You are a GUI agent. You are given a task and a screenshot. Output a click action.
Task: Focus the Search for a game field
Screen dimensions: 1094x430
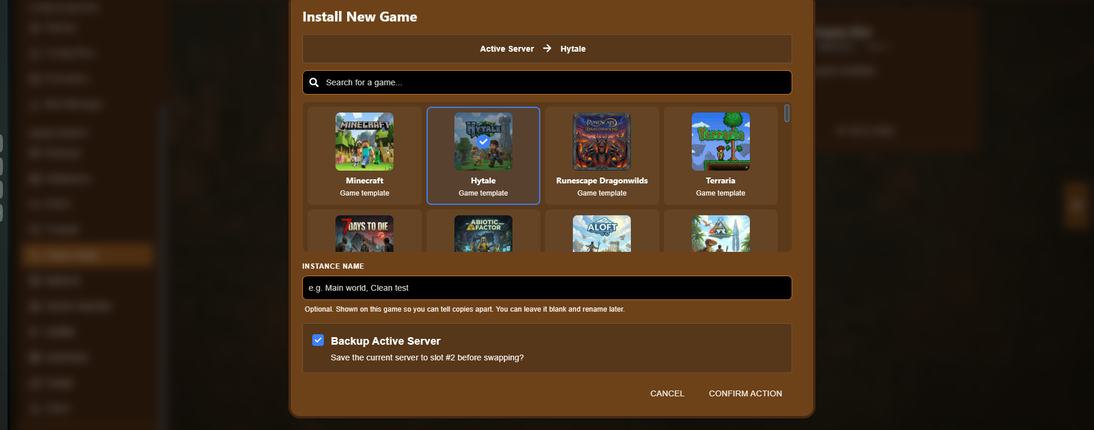click(x=547, y=82)
